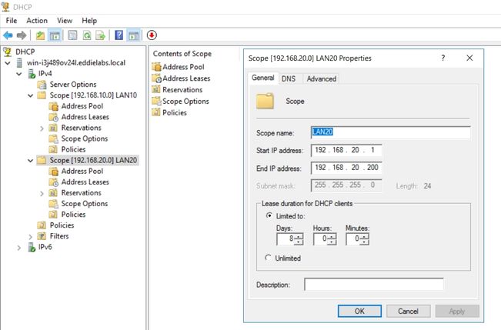Click the blue Help question mark icon
Image resolution: width=501 pixels, height=330 pixels.
coord(119,35)
